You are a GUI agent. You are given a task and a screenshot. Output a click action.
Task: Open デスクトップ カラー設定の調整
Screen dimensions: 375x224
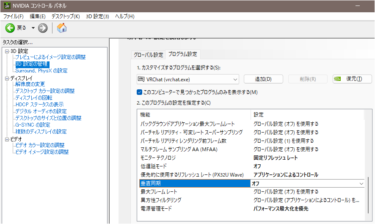(45, 91)
